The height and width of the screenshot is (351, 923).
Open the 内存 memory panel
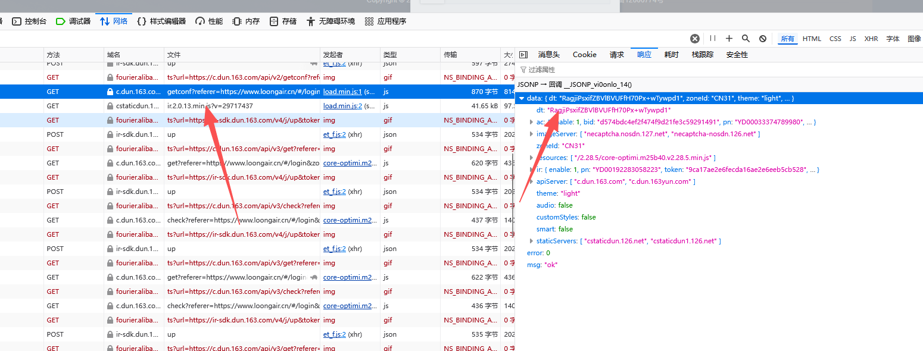tap(246, 21)
